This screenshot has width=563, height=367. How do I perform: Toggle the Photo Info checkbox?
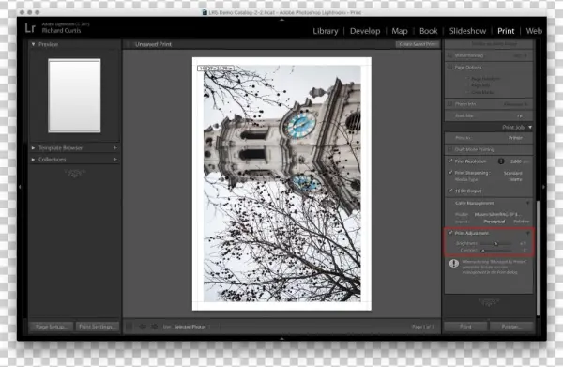[x=449, y=104]
